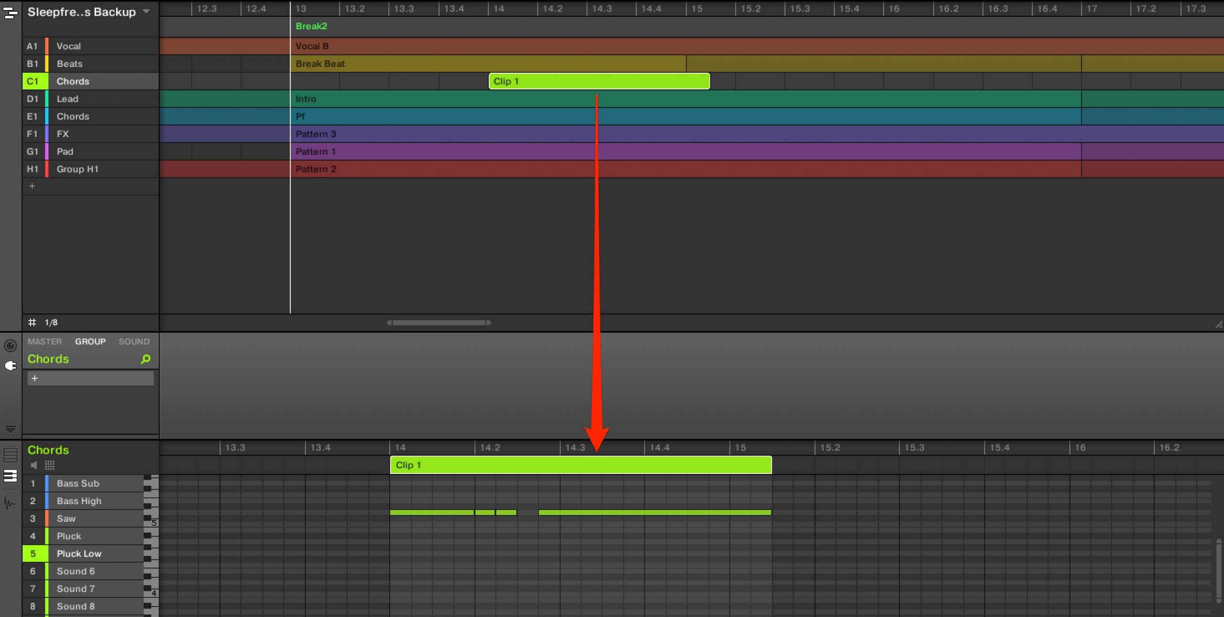The width and height of the screenshot is (1224, 617).
Task: Select the D1 Lead group
Action: click(91, 99)
